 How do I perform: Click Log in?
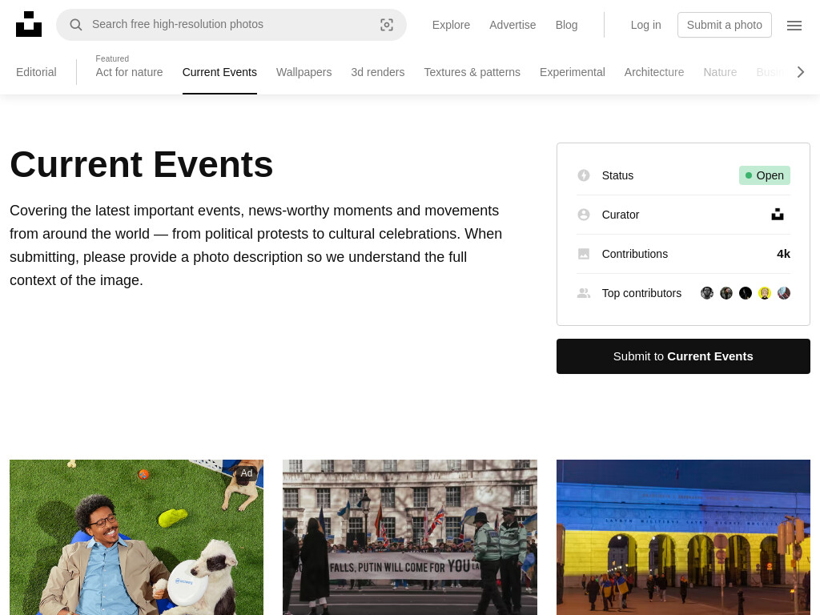tap(646, 25)
